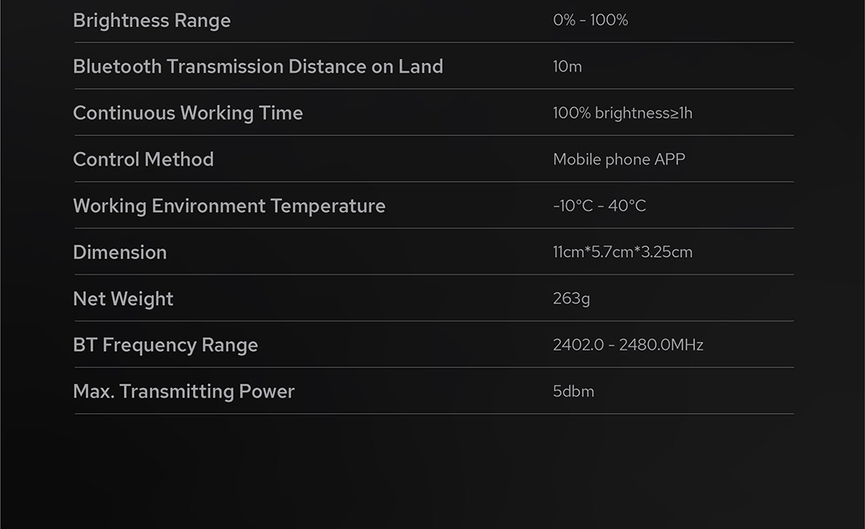The height and width of the screenshot is (529, 865).
Task: Select the 263g weight value
Action: 571,299
